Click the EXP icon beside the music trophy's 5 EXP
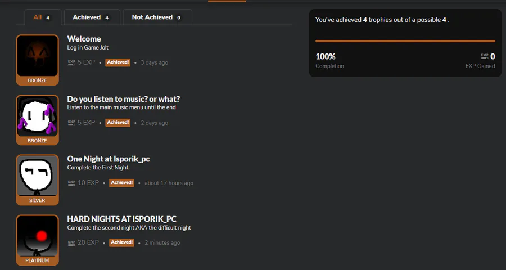The height and width of the screenshot is (270, 506). pos(71,123)
